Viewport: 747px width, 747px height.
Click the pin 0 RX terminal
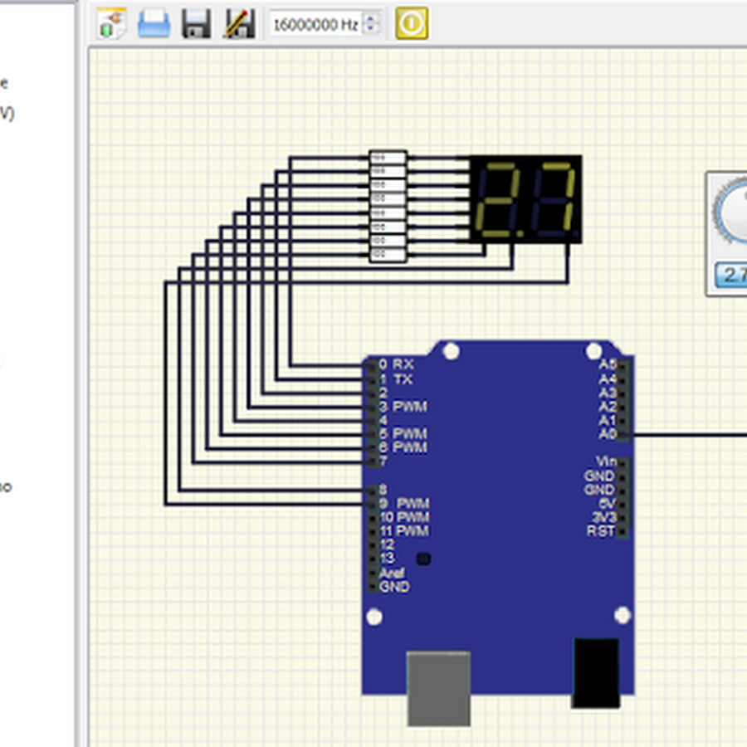coord(373,364)
